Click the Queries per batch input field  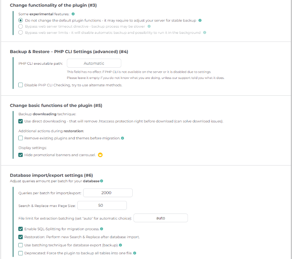(x=108, y=193)
